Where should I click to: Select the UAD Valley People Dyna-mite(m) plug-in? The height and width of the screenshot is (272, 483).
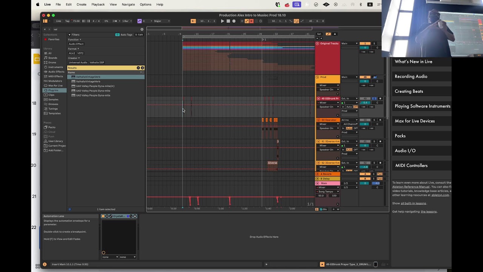pyautogui.click(x=95, y=86)
